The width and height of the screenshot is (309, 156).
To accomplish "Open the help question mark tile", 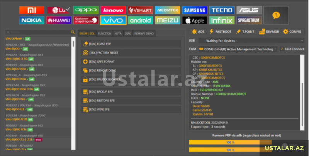I will (276, 15).
